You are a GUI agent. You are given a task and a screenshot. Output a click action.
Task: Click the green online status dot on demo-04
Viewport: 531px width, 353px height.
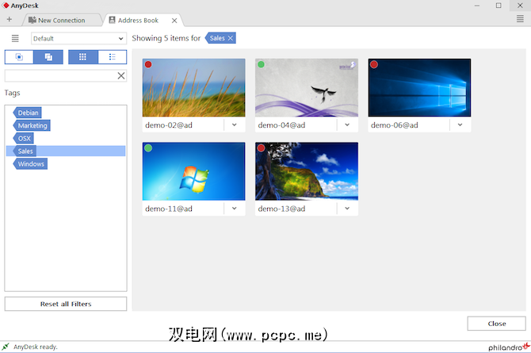coord(261,64)
